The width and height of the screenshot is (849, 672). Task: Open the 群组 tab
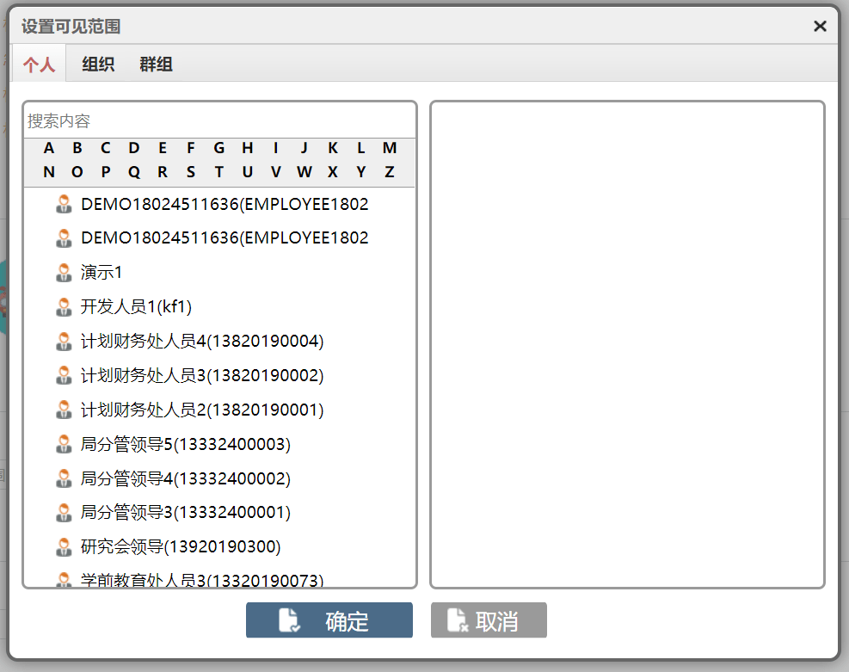click(156, 65)
